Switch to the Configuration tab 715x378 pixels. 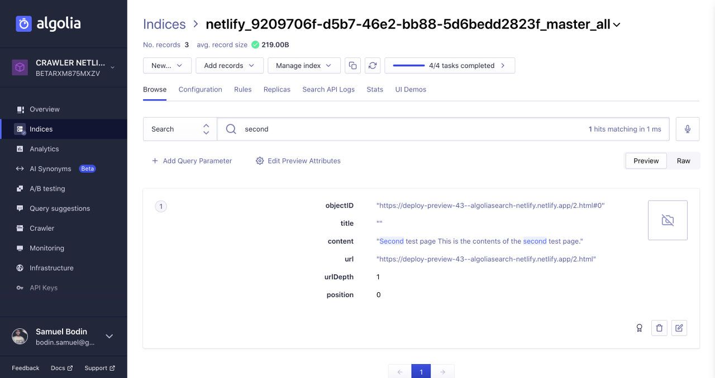click(x=200, y=89)
